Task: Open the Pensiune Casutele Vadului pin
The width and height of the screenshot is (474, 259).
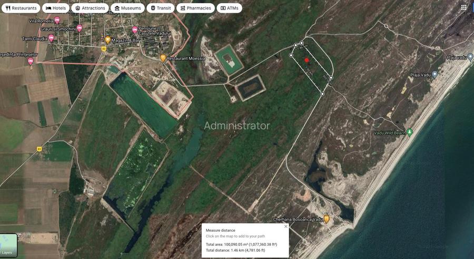Action: point(135,29)
